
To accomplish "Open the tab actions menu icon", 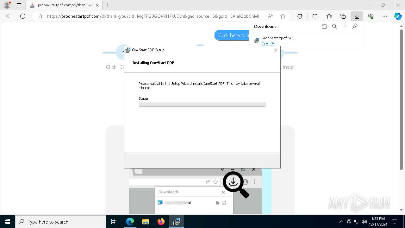I will click(19, 5).
